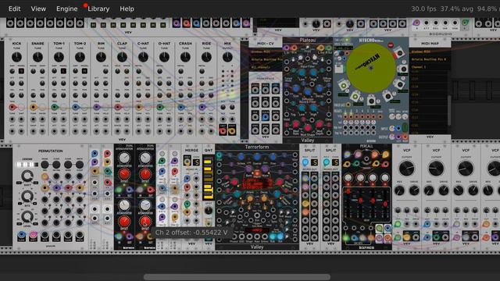The image size is (500, 281).
Task: Click the CLAP red trigger input port
Action: pos(118,108)
